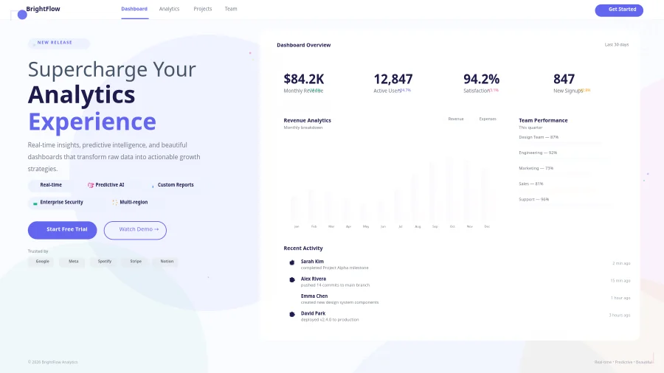Click the Watch Demo button
Viewport: 664px width, 373px height.
tap(135, 230)
